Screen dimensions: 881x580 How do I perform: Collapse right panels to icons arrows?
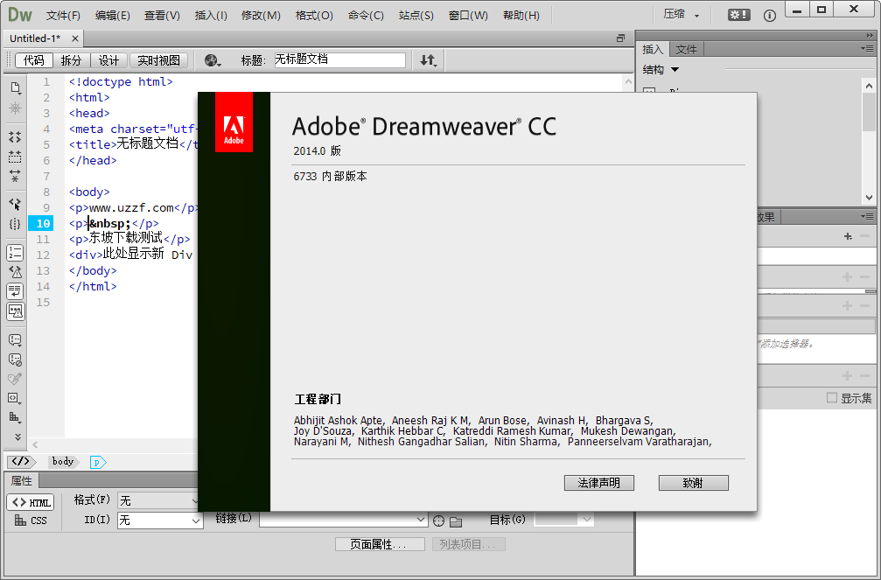tap(870, 35)
